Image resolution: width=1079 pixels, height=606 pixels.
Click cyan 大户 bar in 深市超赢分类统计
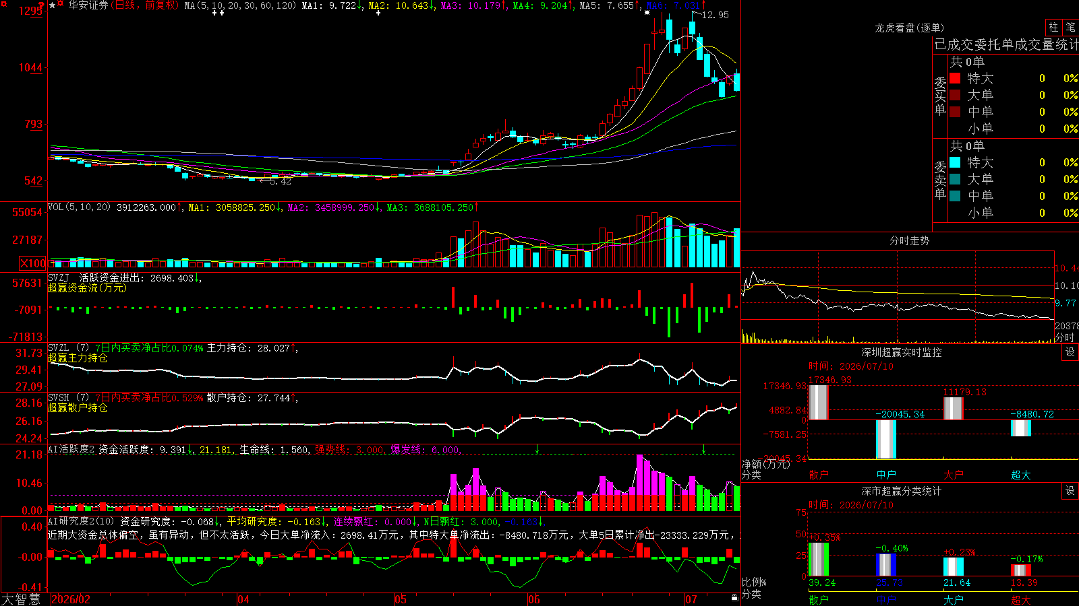(x=954, y=567)
